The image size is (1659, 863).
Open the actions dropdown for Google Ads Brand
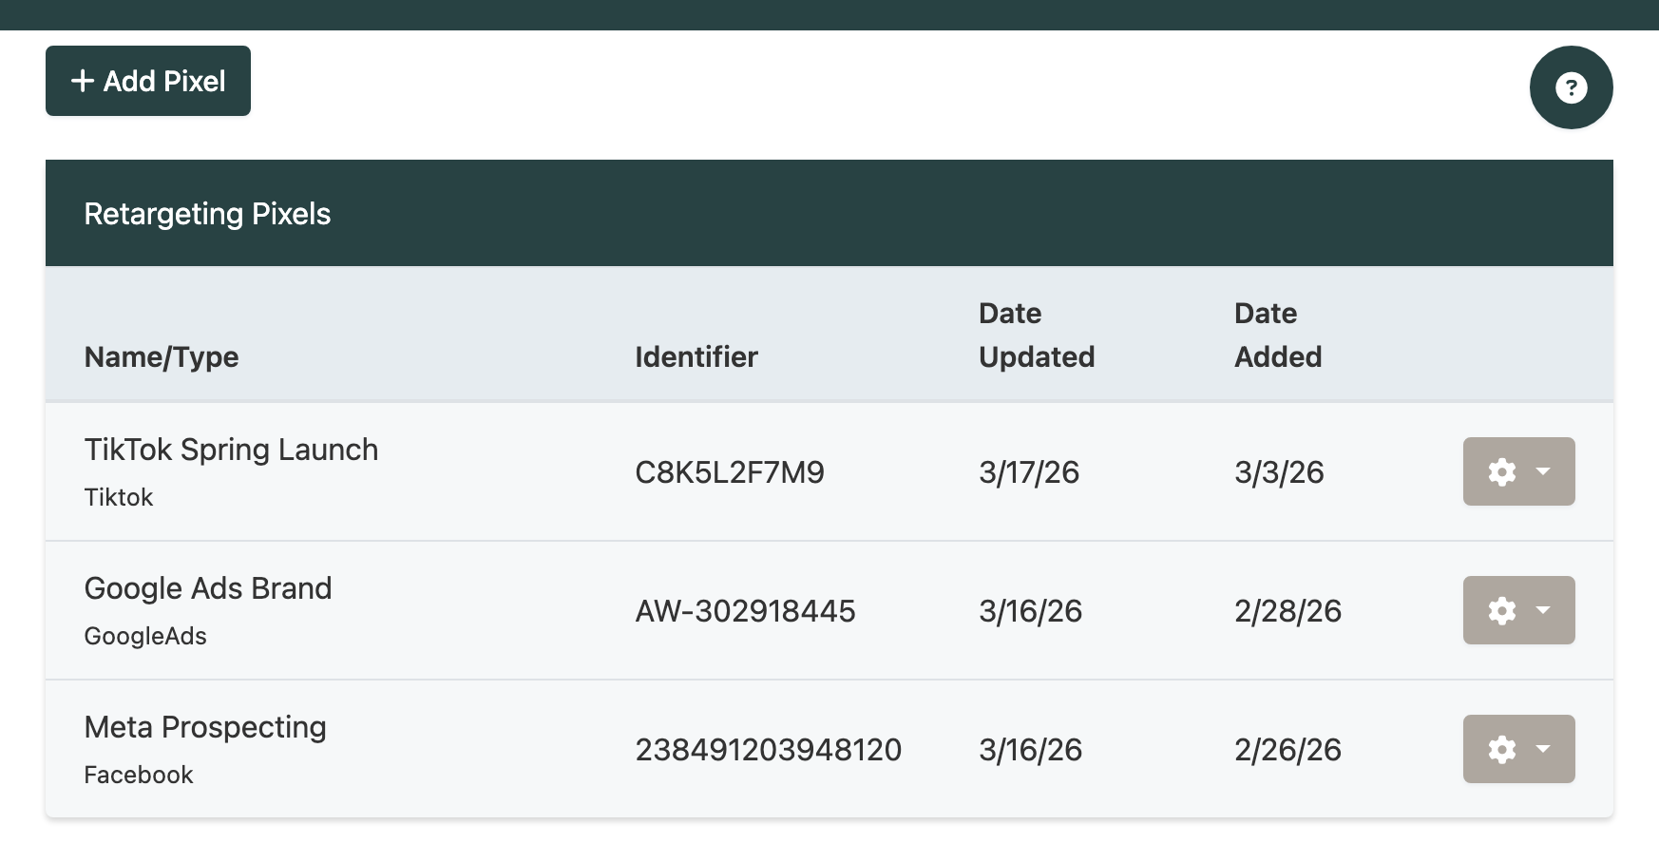point(1543,610)
